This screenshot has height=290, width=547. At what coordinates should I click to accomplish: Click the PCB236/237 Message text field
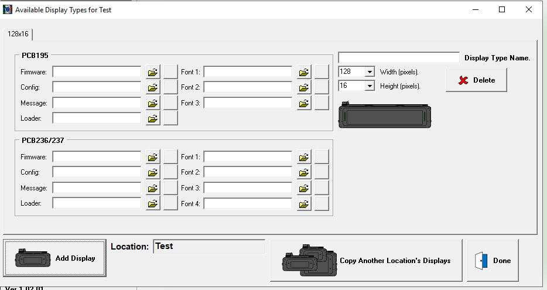click(97, 188)
